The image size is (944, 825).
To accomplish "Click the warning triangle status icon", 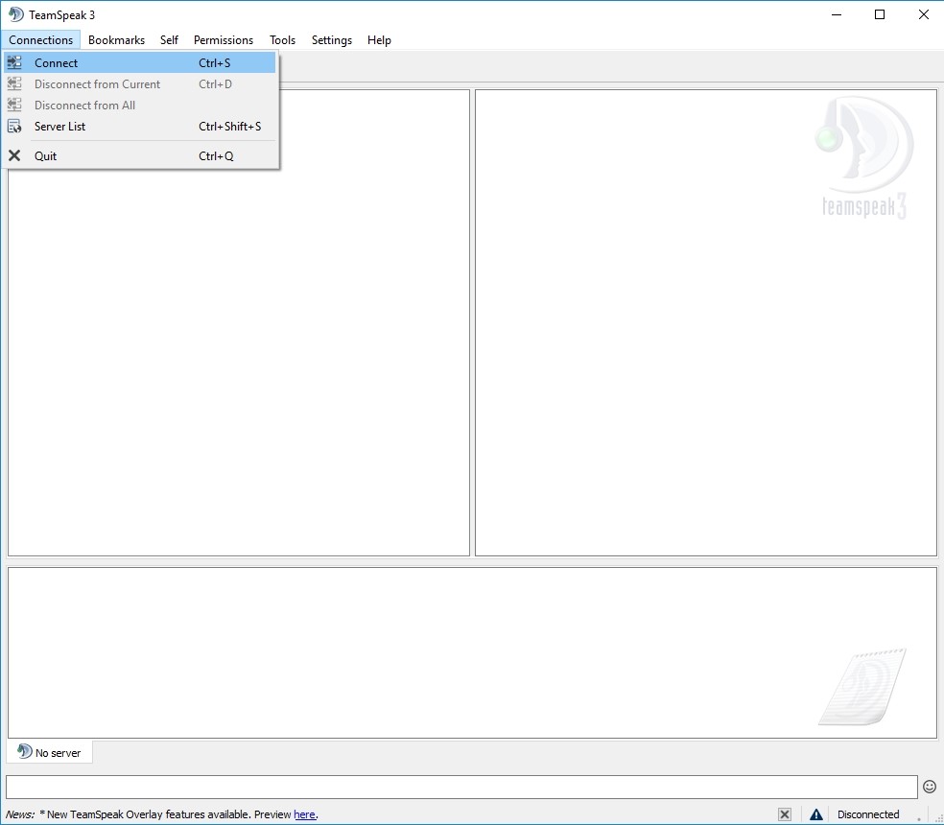I will pyautogui.click(x=815, y=814).
